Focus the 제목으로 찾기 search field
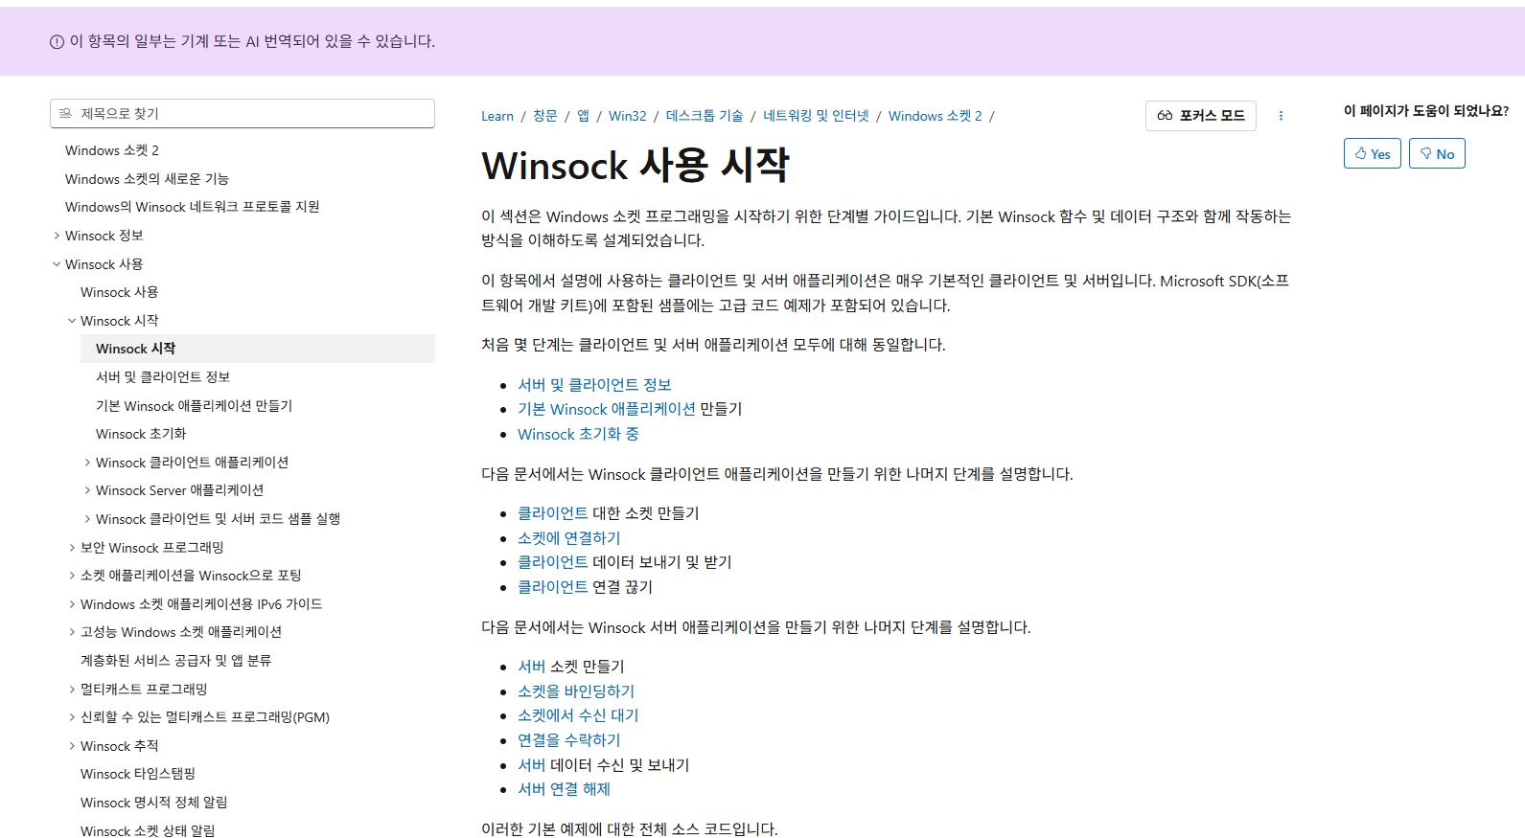Viewport: 1525px width, 838px height. 243,113
